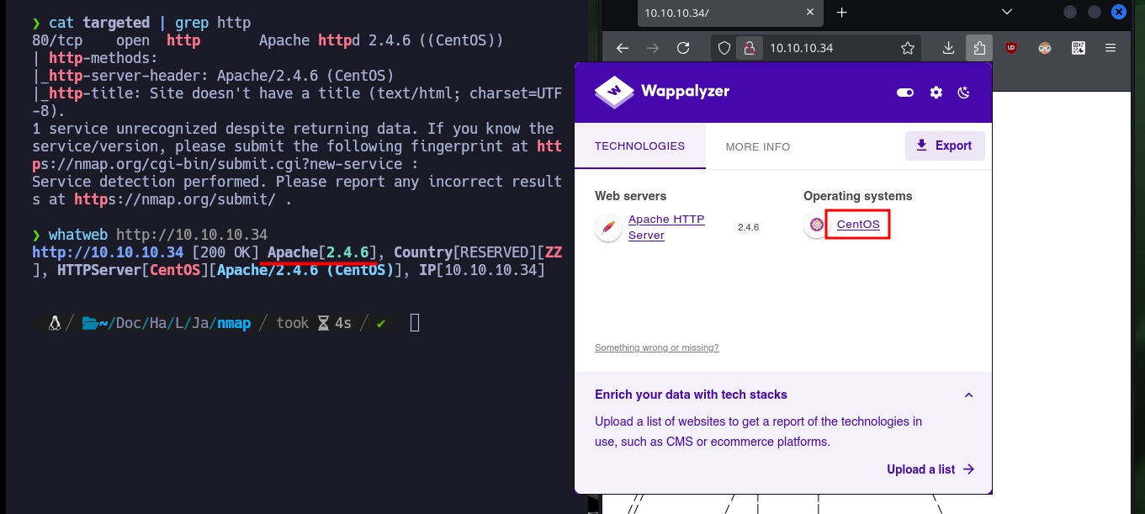Open the browser hamburger menu

pos(1111,48)
